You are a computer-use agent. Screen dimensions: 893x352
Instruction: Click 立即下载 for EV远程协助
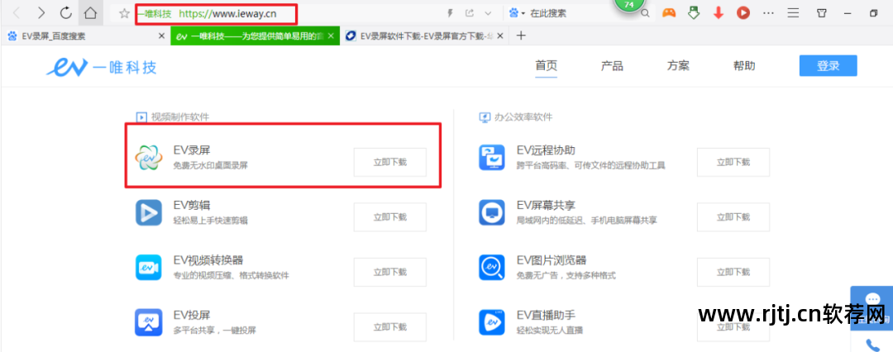(733, 162)
